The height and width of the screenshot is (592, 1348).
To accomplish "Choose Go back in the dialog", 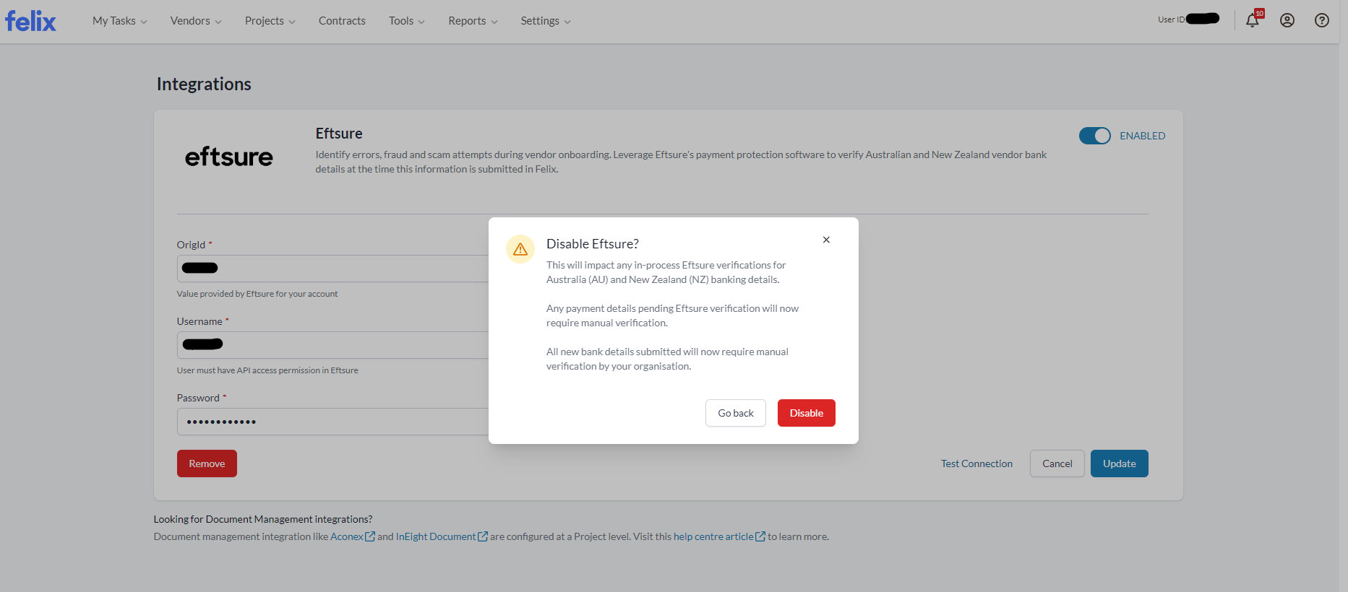I will (x=736, y=413).
